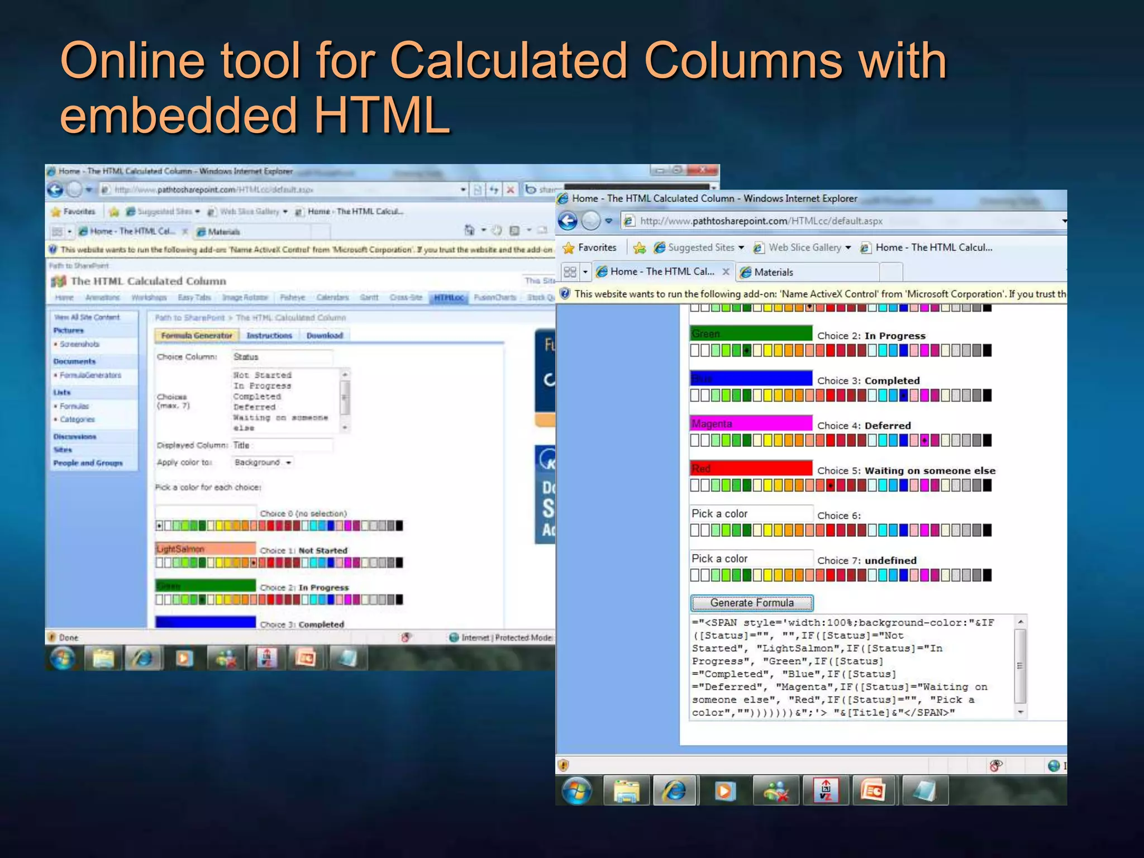Click the information bar shield icon, right window

[565, 293]
